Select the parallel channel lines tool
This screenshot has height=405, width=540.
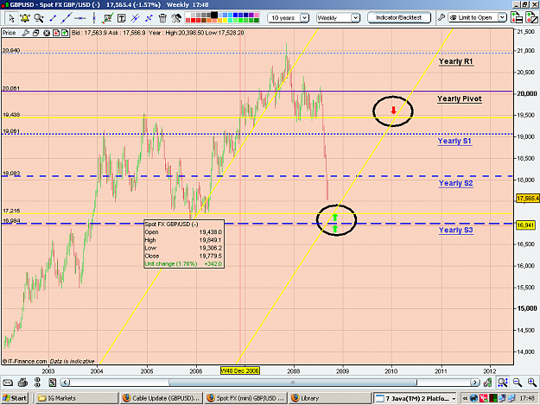[135, 18]
